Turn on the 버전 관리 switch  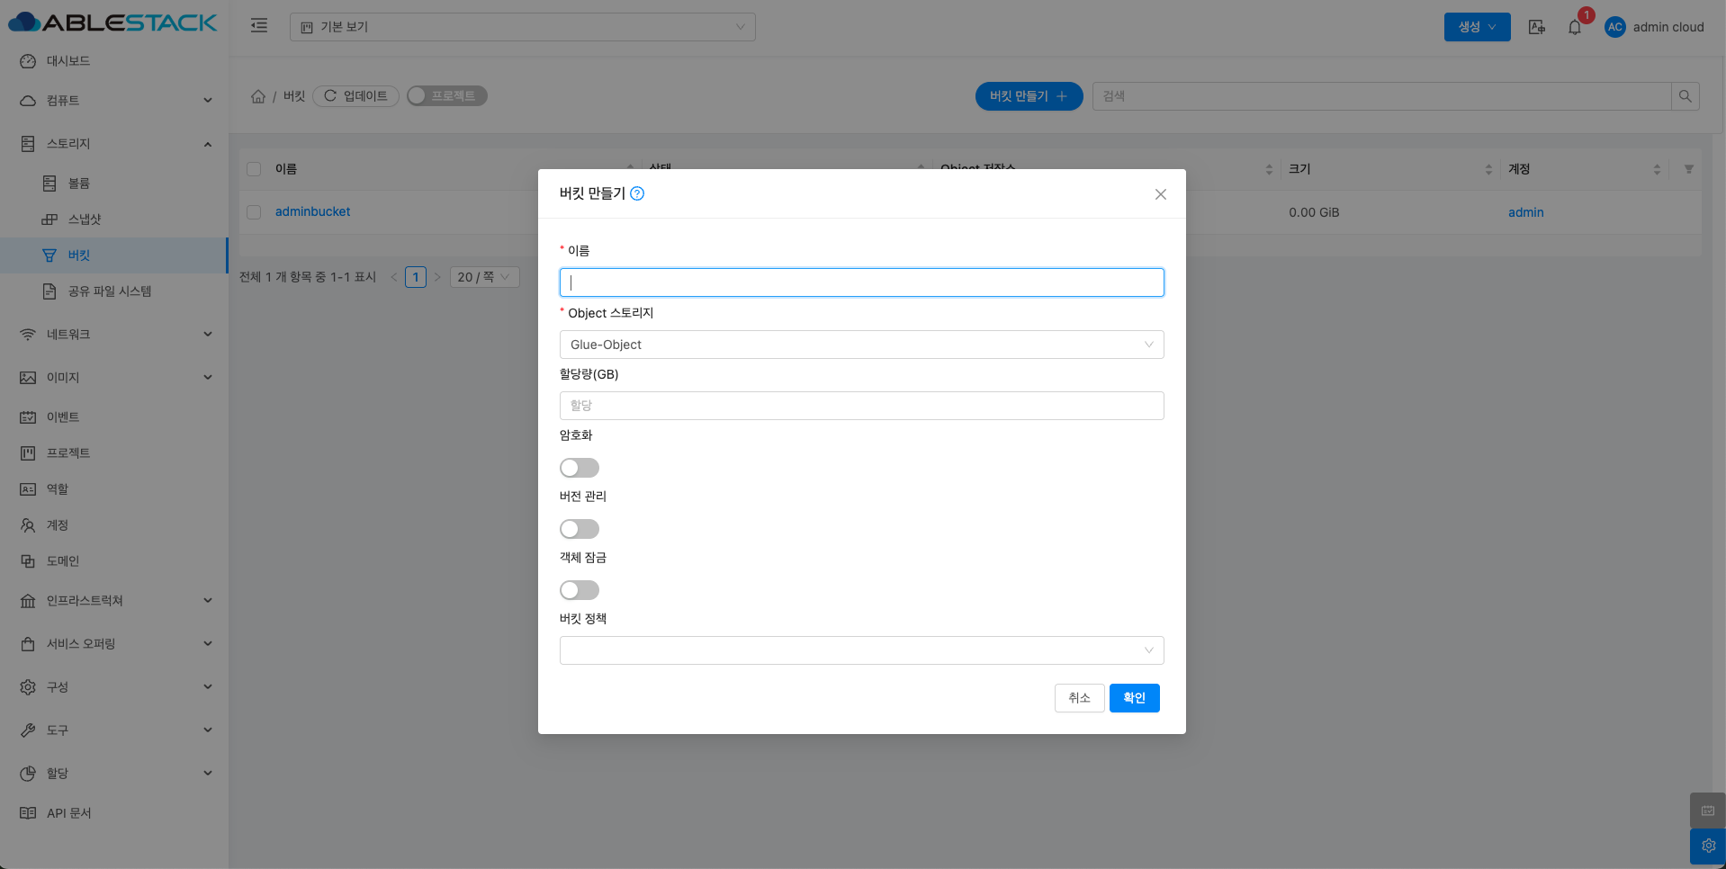[579, 529]
